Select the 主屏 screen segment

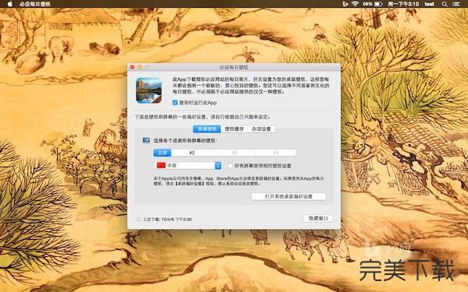tap(162, 153)
